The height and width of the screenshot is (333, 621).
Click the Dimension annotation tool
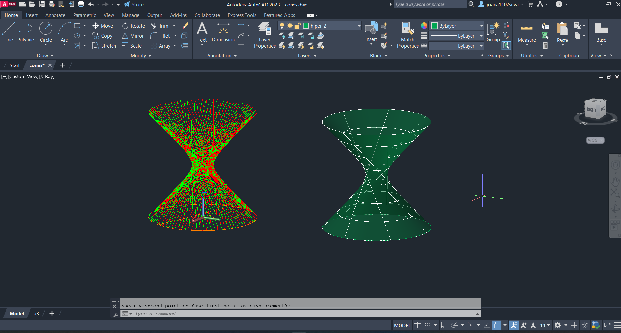(223, 32)
